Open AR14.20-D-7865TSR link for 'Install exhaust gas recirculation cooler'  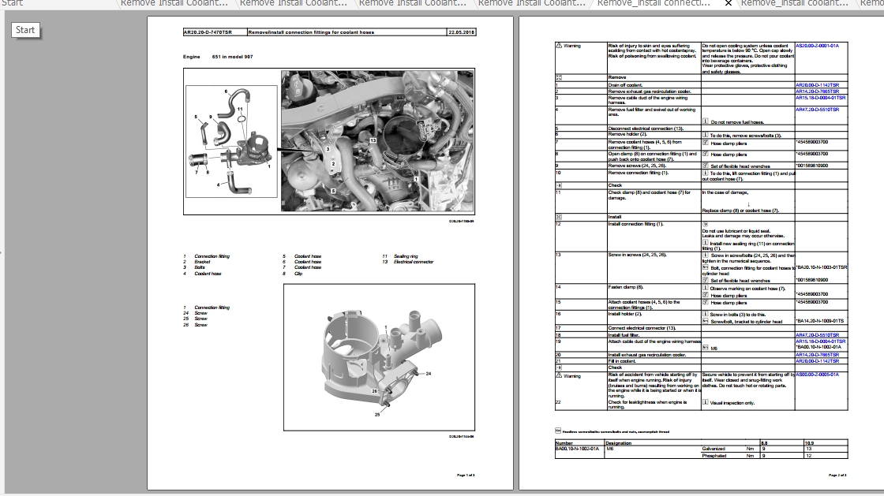pos(817,355)
